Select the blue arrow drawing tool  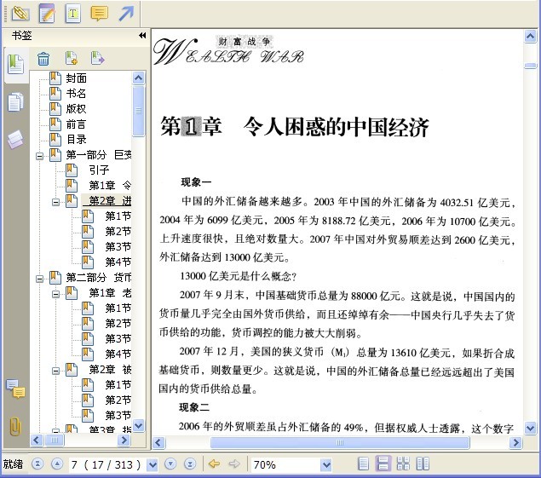coord(126,14)
